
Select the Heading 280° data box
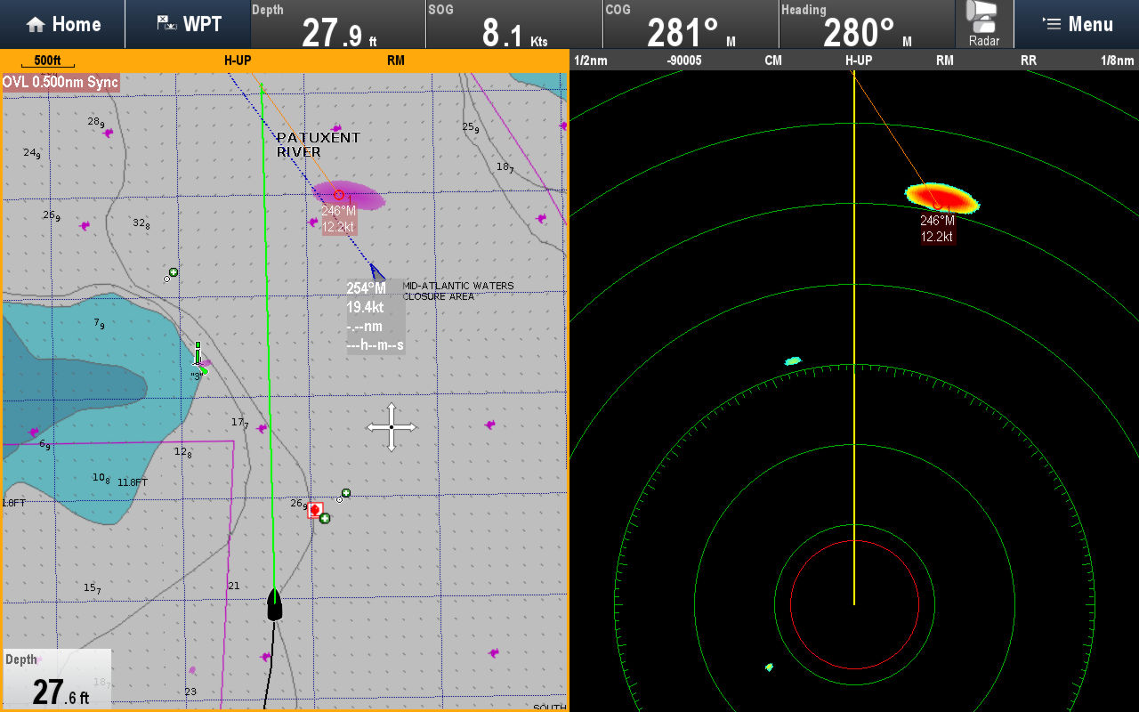867,24
